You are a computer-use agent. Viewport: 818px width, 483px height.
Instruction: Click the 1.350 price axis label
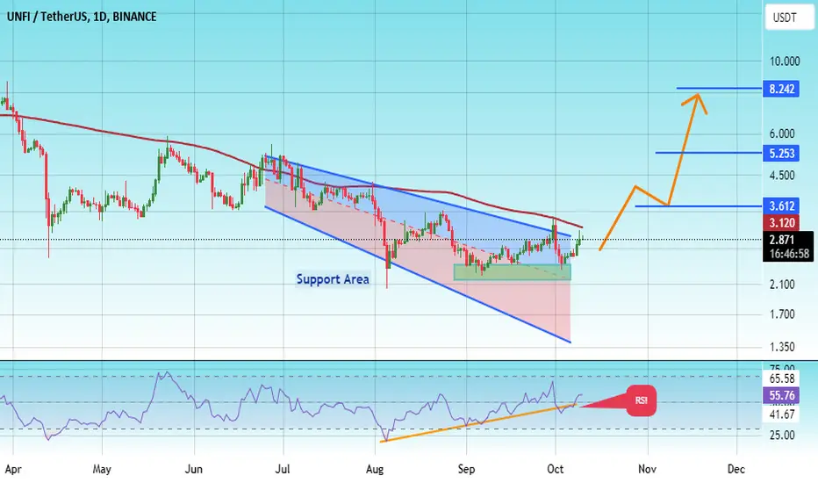tap(781, 347)
